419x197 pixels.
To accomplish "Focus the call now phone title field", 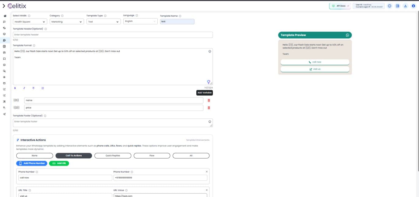I will pyautogui.click(x=65, y=178).
